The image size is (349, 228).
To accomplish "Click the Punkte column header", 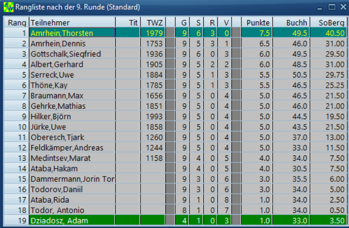I will coord(257,23).
